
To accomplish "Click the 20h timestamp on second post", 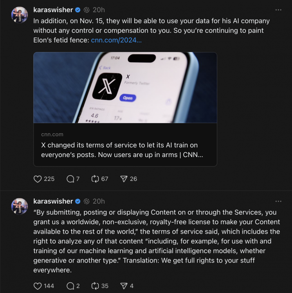I will coord(99,201).
